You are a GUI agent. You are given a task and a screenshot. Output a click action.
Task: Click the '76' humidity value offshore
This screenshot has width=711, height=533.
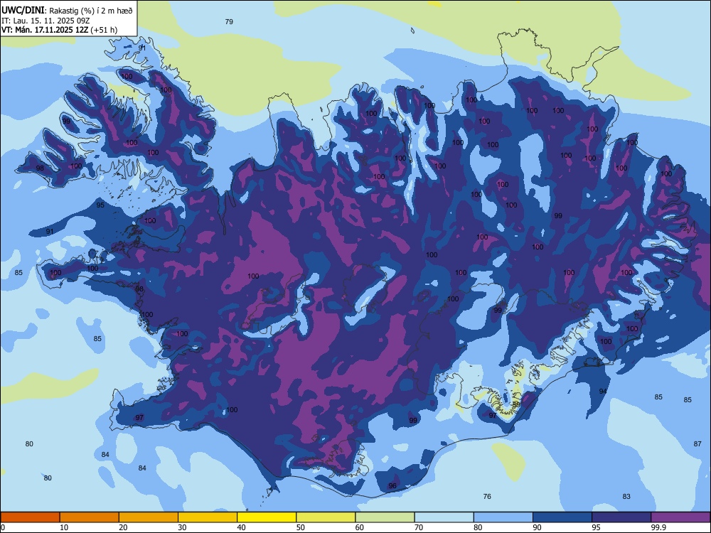click(x=487, y=497)
